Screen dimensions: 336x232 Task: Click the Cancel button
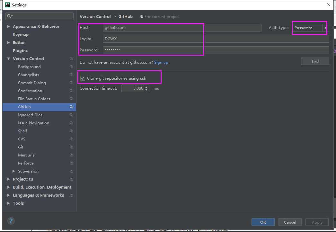pyautogui.click(x=290, y=222)
